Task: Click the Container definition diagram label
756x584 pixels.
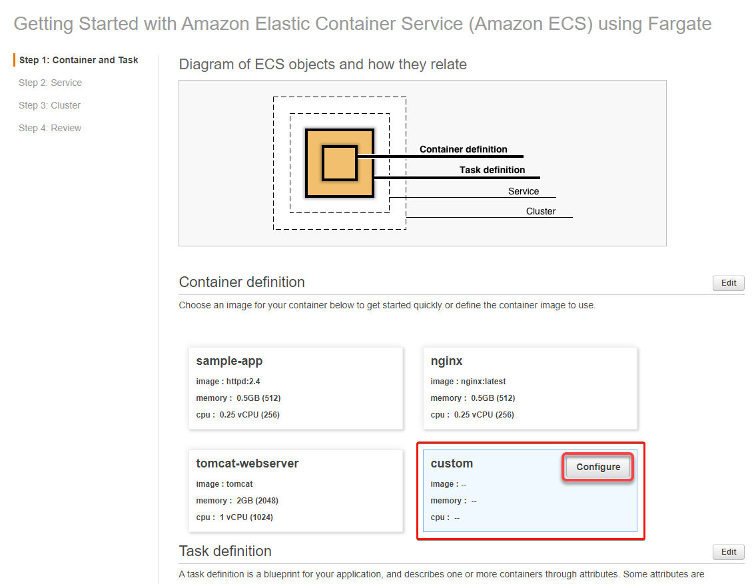Action: click(x=464, y=149)
